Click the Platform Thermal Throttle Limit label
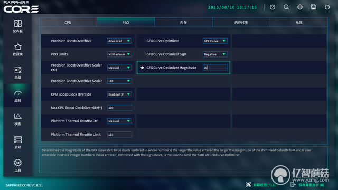This screenshot has width=338, height=190. click(76, 135)
